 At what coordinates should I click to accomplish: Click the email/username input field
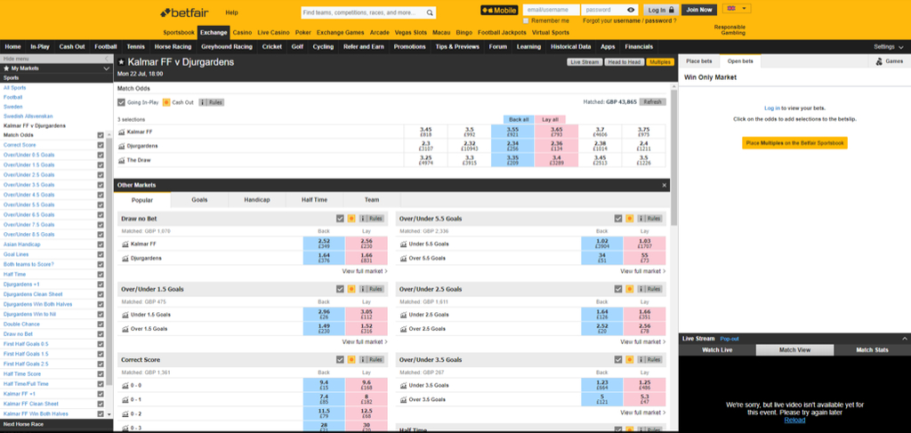[x=551, y=10]
